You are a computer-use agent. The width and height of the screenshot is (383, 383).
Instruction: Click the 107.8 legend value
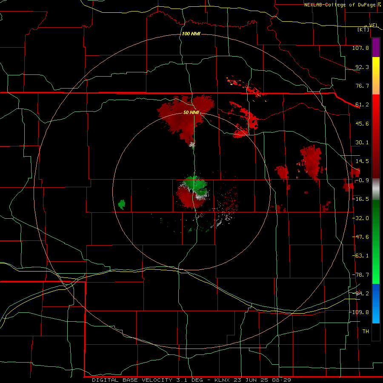coord(360,48)
